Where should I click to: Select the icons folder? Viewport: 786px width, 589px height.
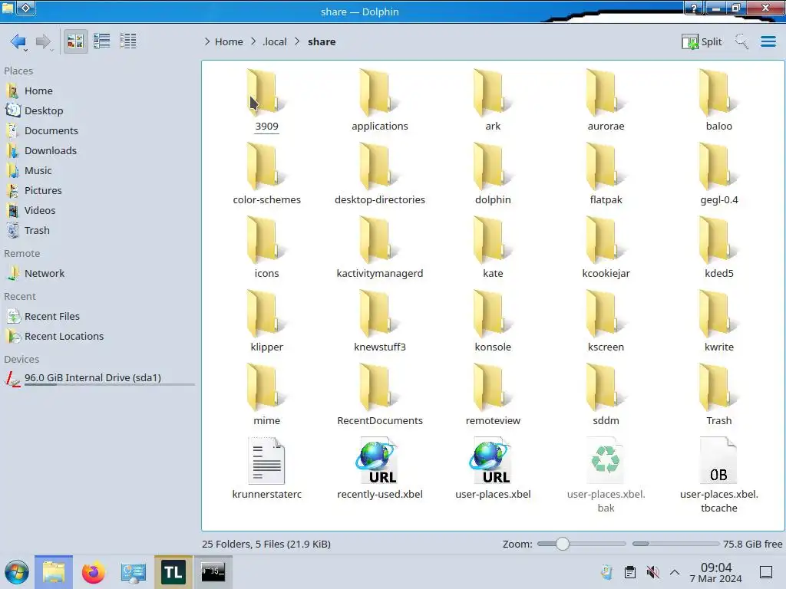tap(266, 248)
